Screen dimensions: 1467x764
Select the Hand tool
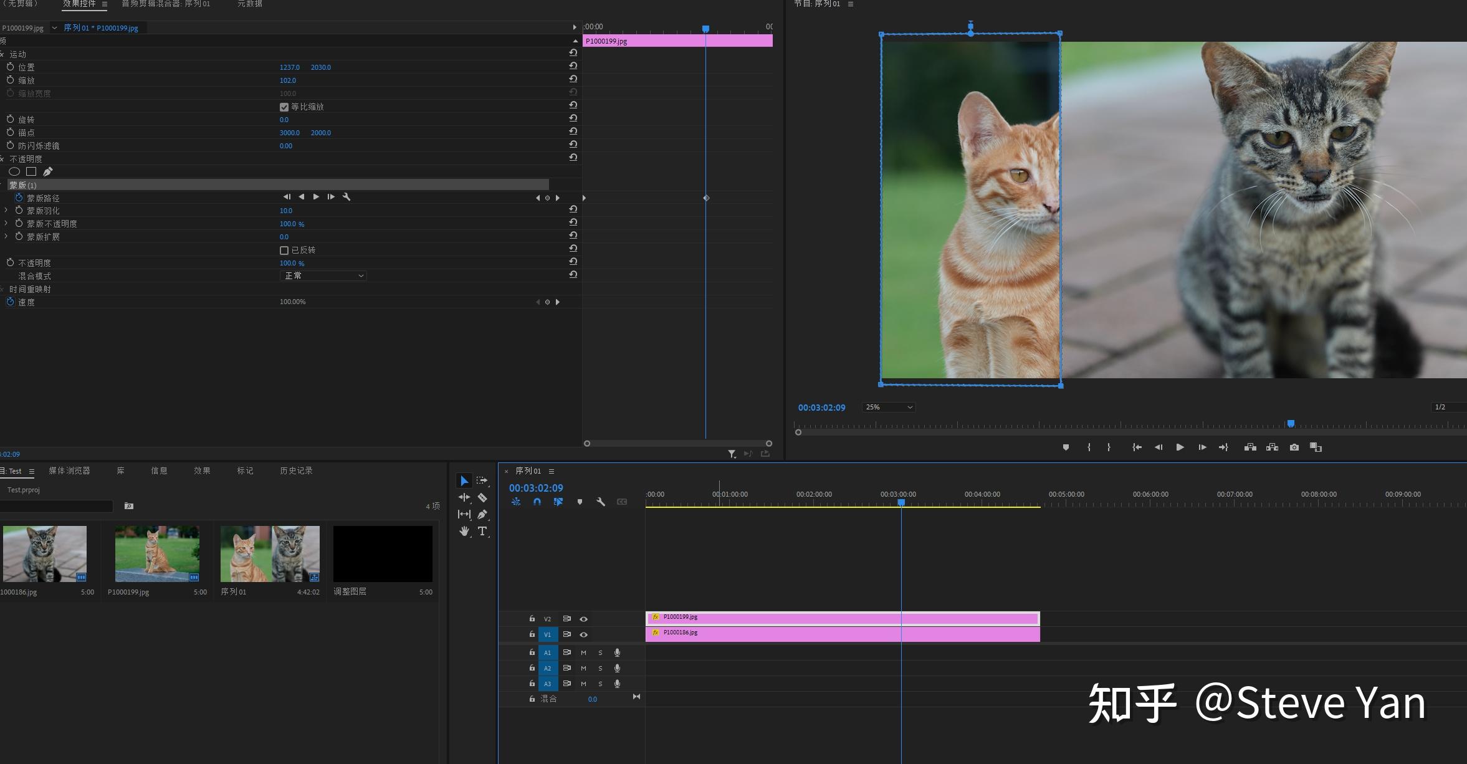tap(464, 531)
